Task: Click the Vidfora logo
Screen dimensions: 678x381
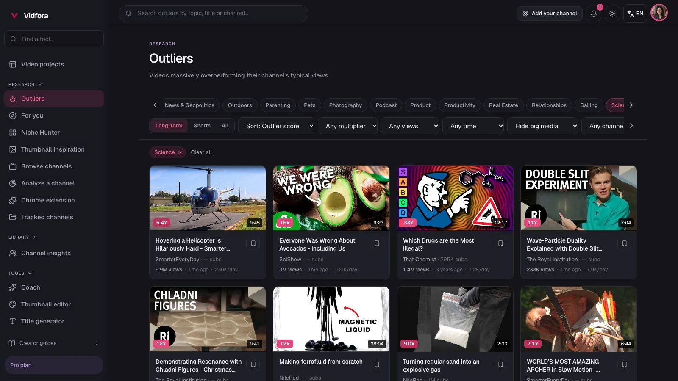Action: (x=29, y=16)
